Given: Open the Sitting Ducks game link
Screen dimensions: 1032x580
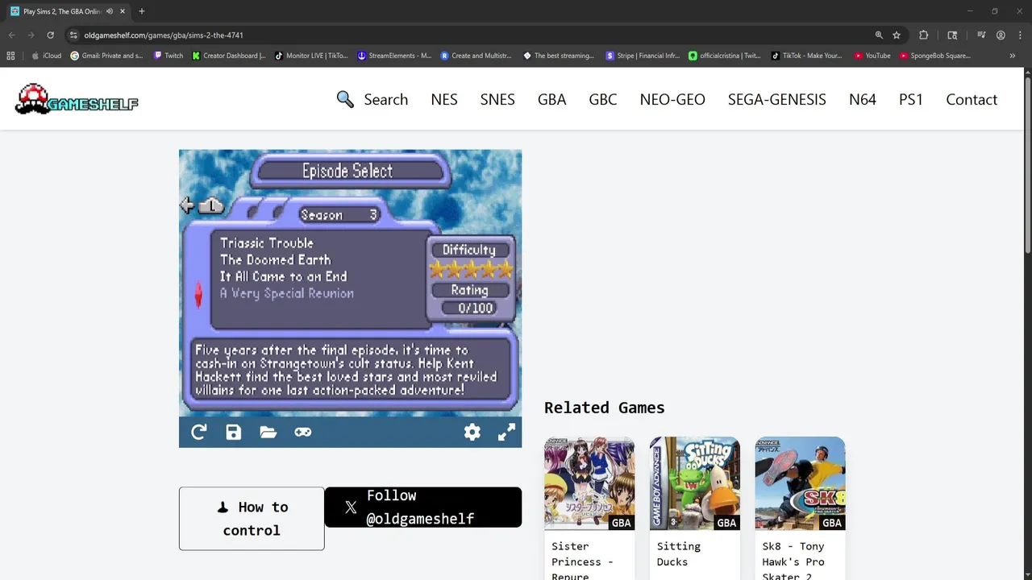Looking at the screenshot, I should point(679,554).
